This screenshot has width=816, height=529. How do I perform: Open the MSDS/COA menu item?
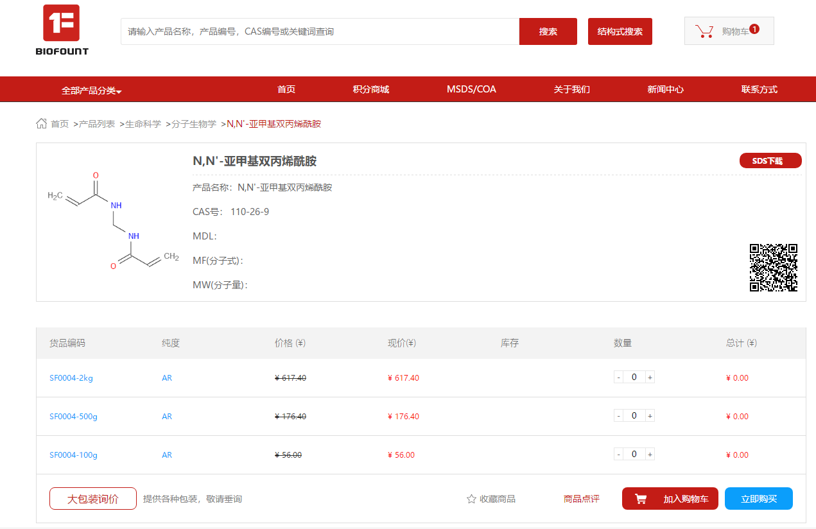click(471, 89)
